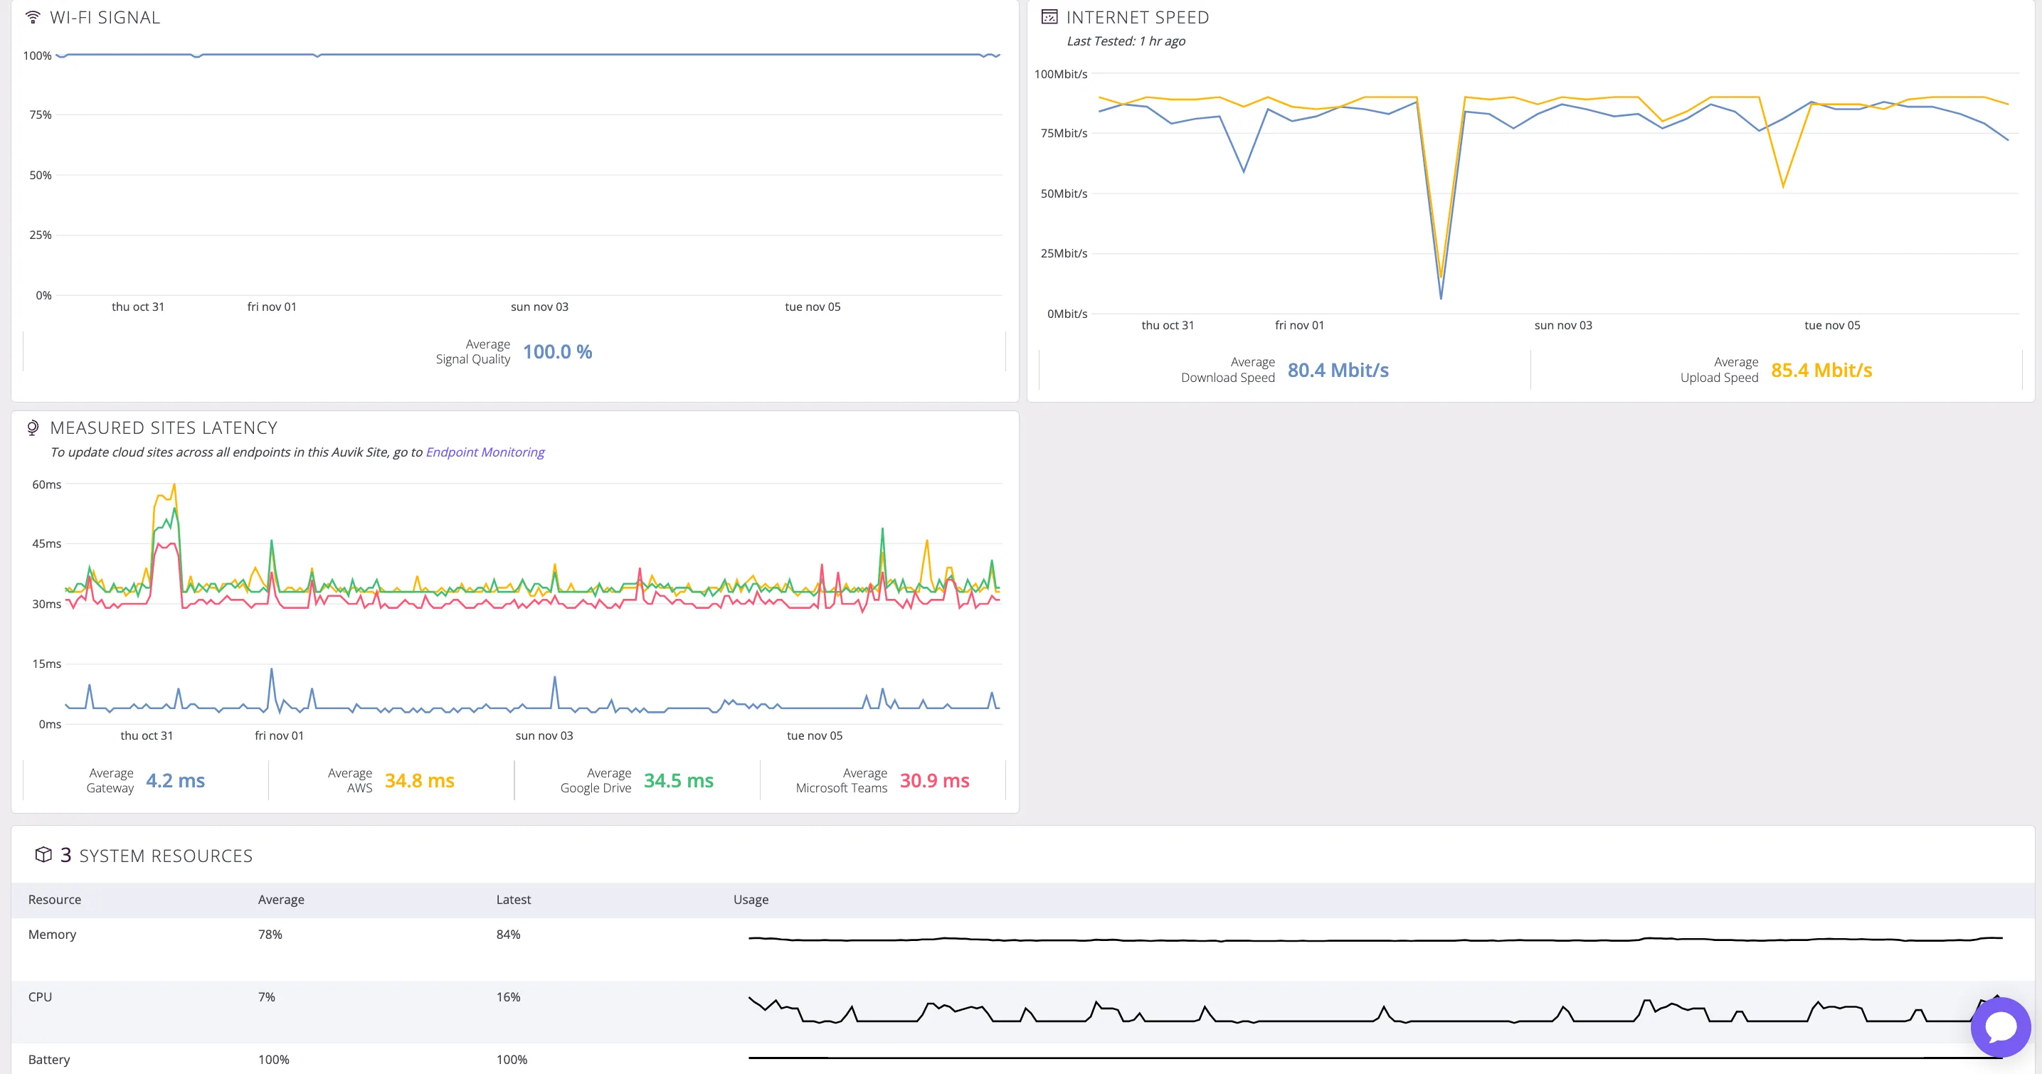Image resolution: width=2042 pixels, height=1074 pixels.
Task: Click the Latest column header
Action: 513,900
